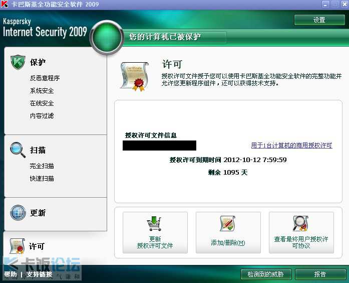This screenshot has width=349, height=283.
Task: Click the certificate License icon in sidebar
Action: coord(17,246)
